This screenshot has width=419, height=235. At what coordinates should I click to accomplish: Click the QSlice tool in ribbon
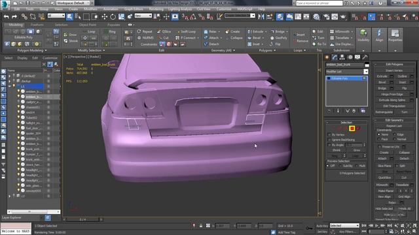pyautogui.click(x=164, y=31)
